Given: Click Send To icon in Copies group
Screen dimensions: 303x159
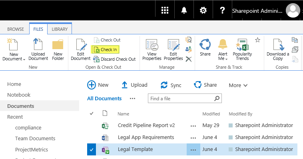Looking at the screenshot, I should pos(295,40).
